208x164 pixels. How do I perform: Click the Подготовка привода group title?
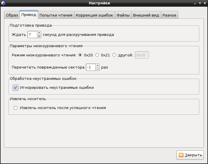(x=31, y=25)
